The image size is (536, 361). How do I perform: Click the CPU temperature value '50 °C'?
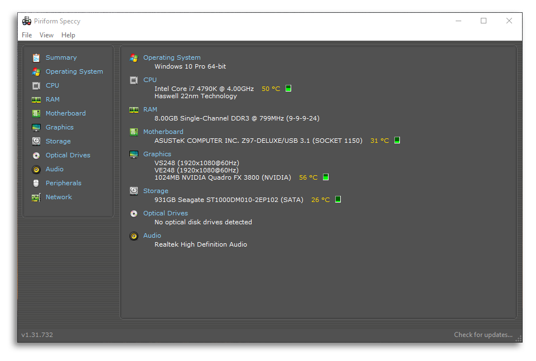(x=271, y=89)
